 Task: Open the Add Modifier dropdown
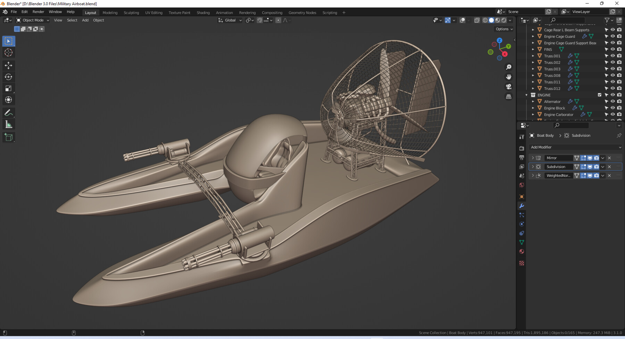(x=575, y=147)
